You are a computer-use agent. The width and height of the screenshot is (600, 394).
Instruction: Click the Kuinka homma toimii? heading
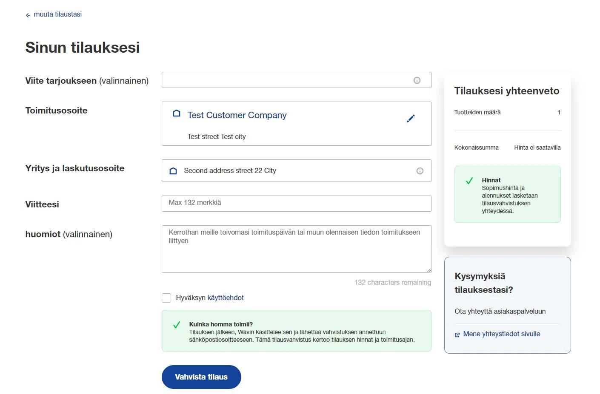pyautogui.click(x=221, y=324)
